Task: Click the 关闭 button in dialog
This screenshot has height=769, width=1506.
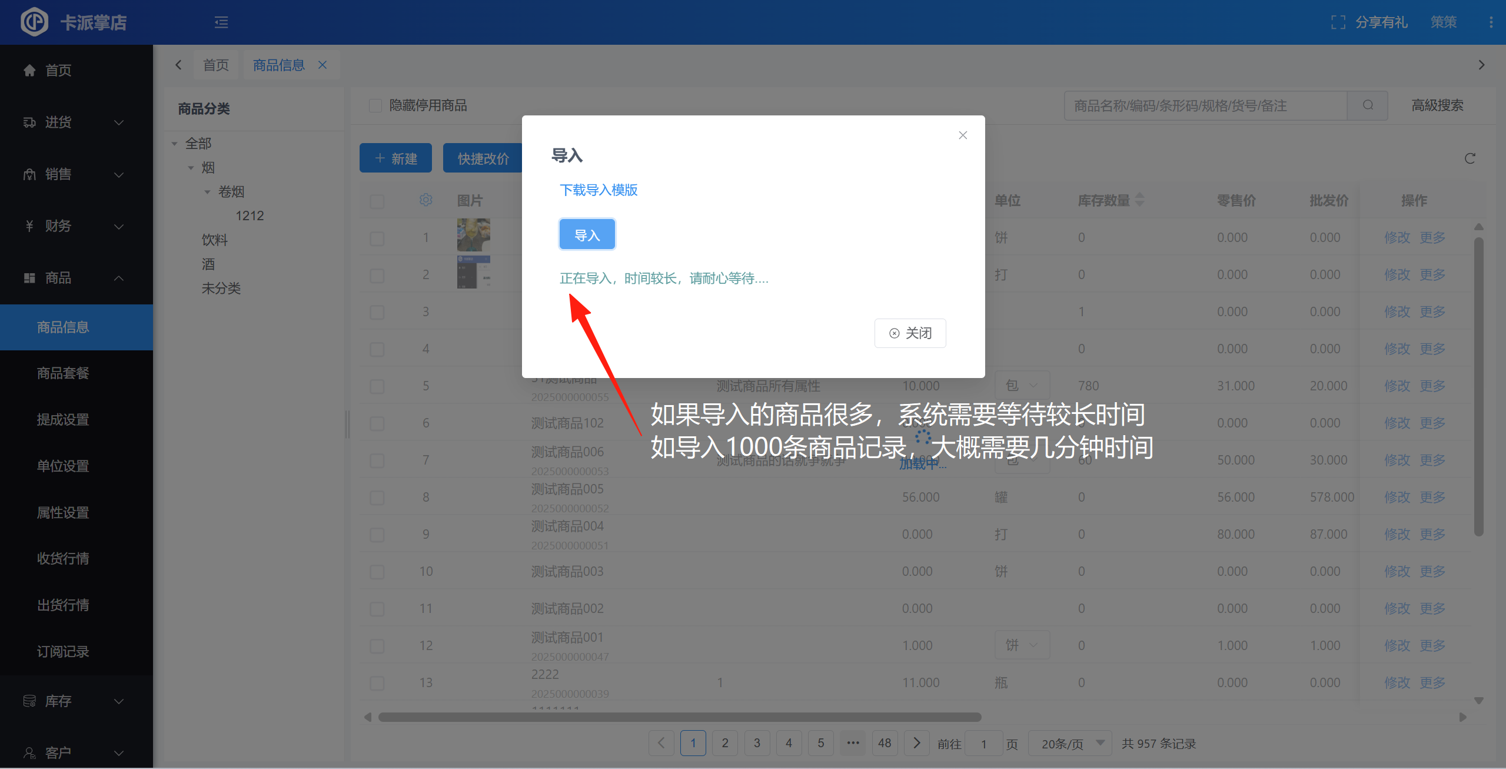Action: [910, 333]
